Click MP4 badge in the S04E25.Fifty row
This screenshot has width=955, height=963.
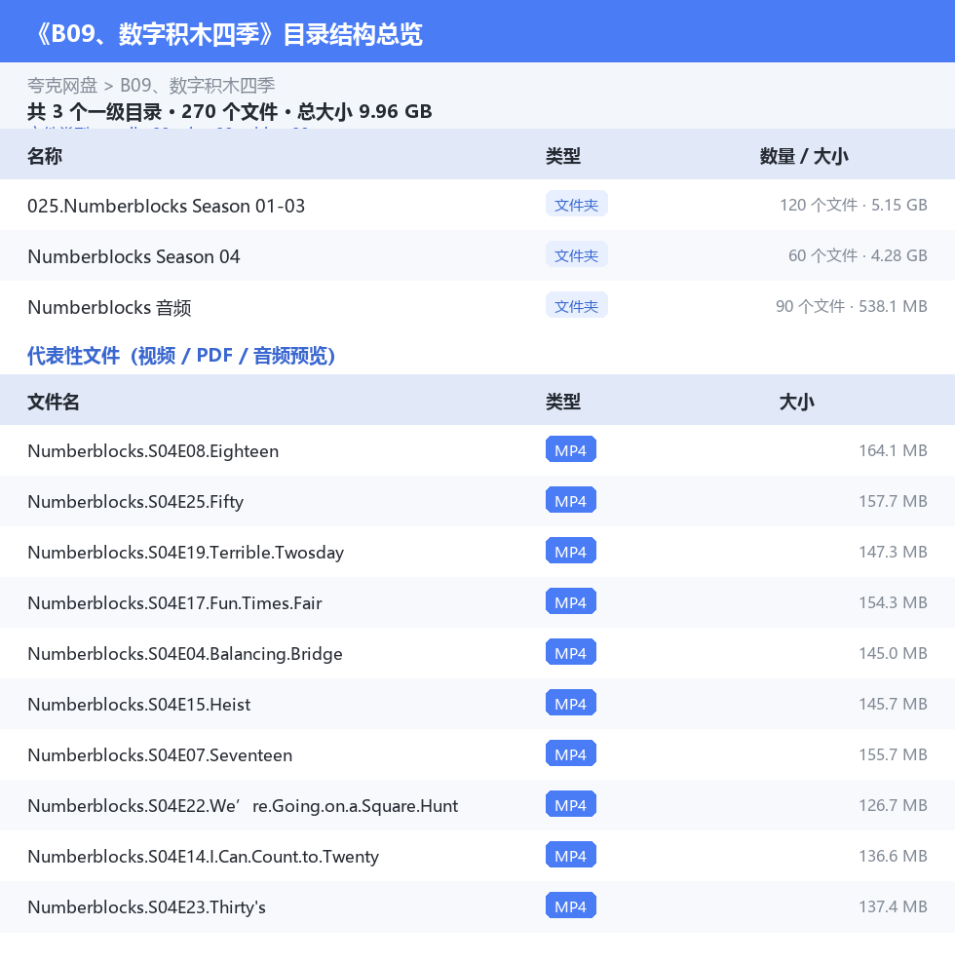point(570,500)
